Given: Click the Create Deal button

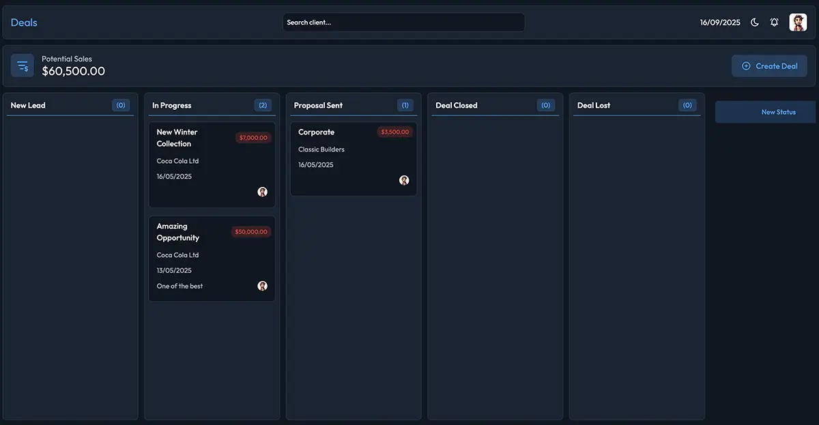Looking at the screenshot, I should tap(769, 66).
